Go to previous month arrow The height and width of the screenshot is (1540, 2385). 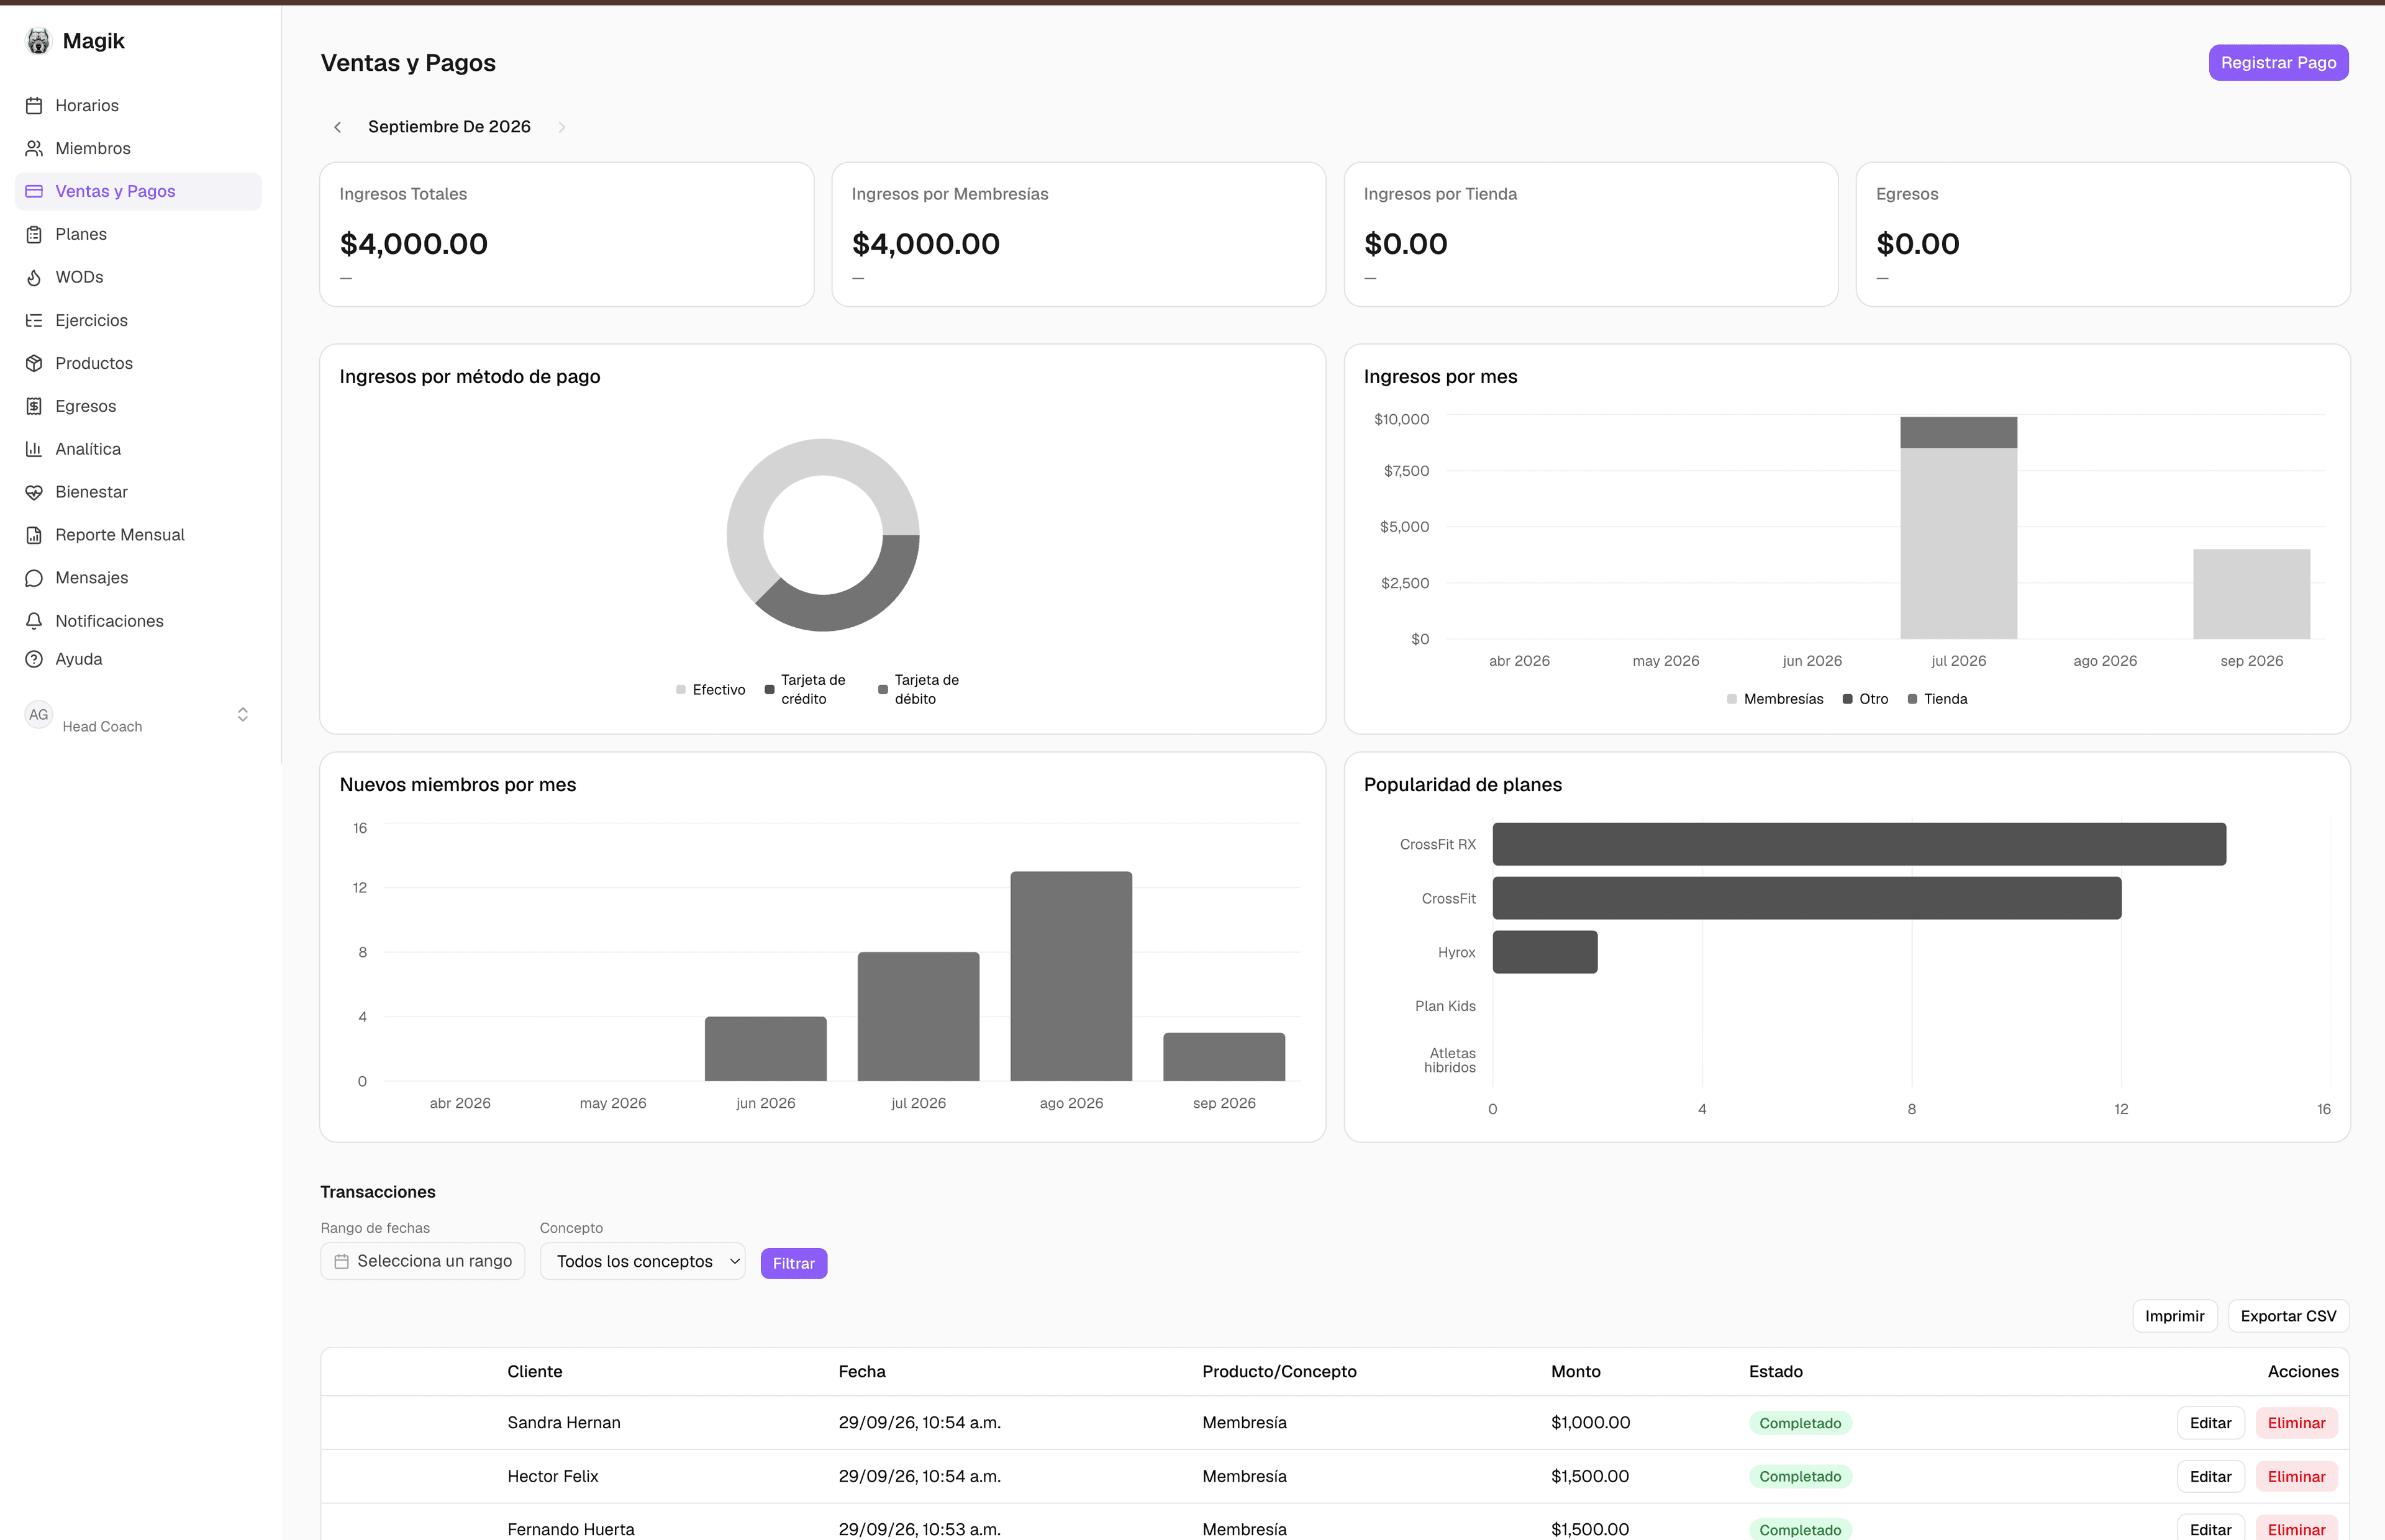pyautogui.click(x=338, y=127)
